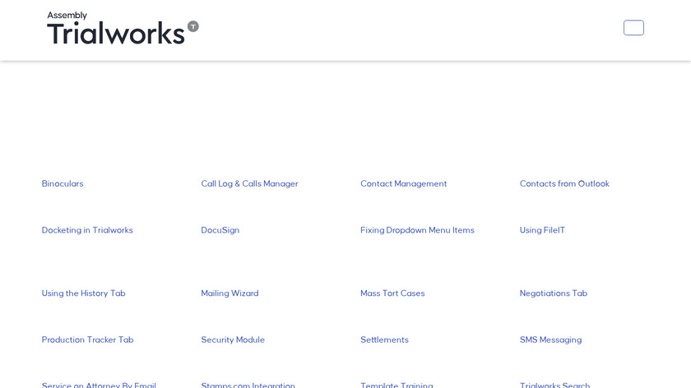
Task: Select SMS Messaging link
Action: [550, 340]
